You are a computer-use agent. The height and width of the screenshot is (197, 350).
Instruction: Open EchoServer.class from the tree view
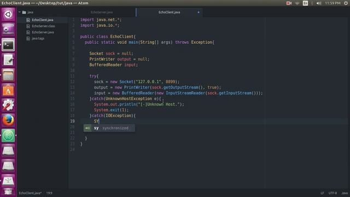pos(43,26)
